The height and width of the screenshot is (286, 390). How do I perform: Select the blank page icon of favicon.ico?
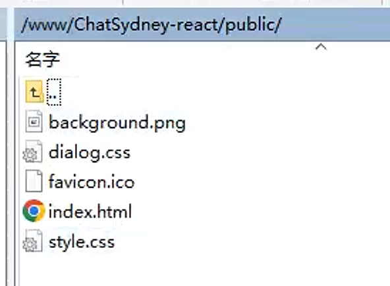pos(34,181)
